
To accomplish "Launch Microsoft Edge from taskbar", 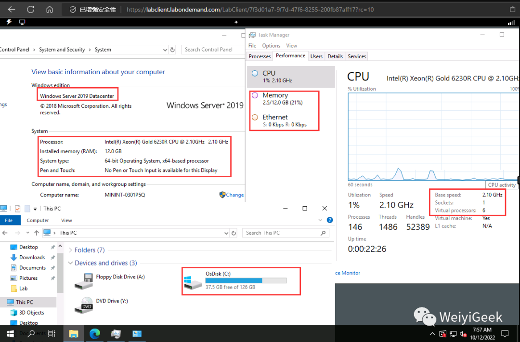I will tap(95, 334).
